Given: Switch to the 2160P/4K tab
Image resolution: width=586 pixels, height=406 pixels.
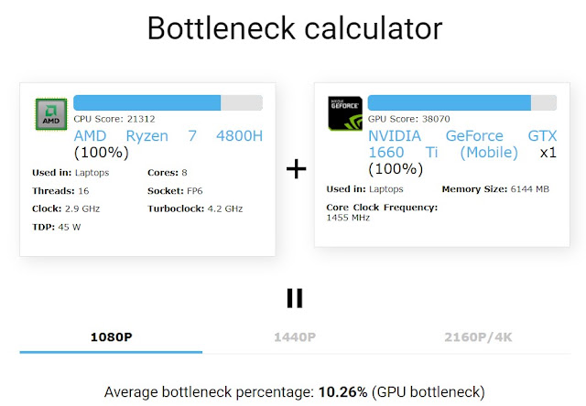Looking at the screenshot, I should [478, 337].
